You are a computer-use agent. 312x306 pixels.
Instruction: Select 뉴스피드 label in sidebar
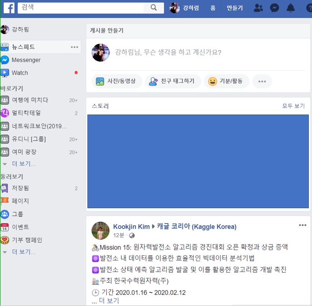tap(23, 47)
